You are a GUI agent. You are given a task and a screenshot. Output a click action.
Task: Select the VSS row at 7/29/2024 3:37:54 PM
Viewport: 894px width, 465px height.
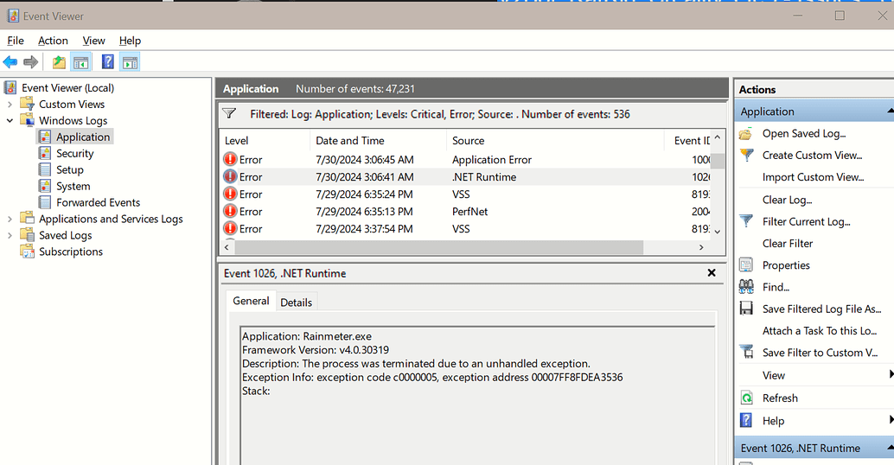(465, 228)
